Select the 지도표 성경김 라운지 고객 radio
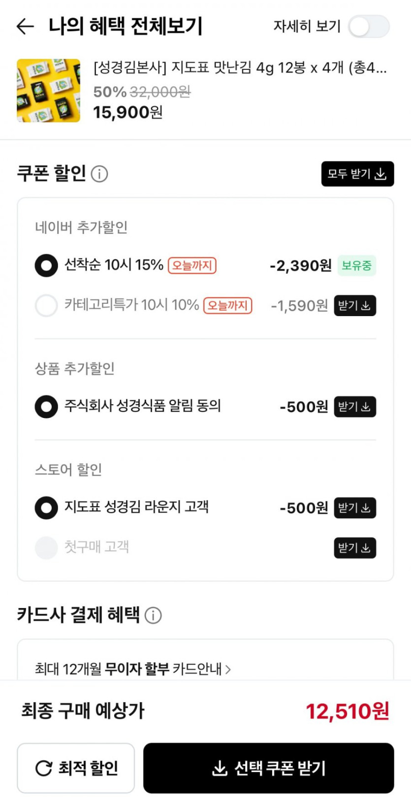 click(x=46, y=508)
